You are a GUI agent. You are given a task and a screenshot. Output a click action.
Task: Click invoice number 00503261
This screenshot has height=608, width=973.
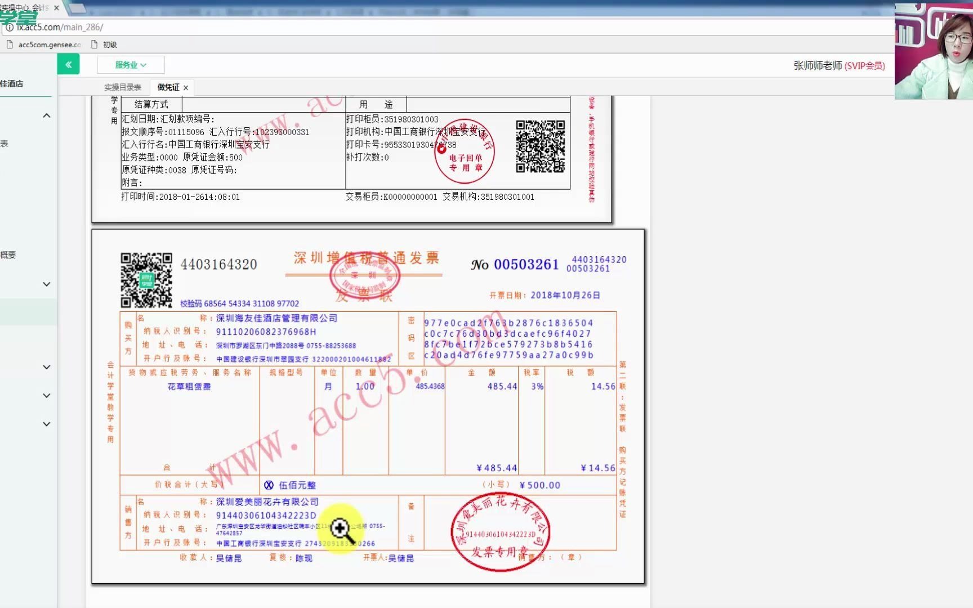pos(526,265)
